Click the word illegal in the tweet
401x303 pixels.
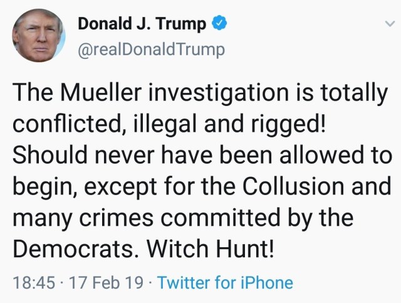161,125
